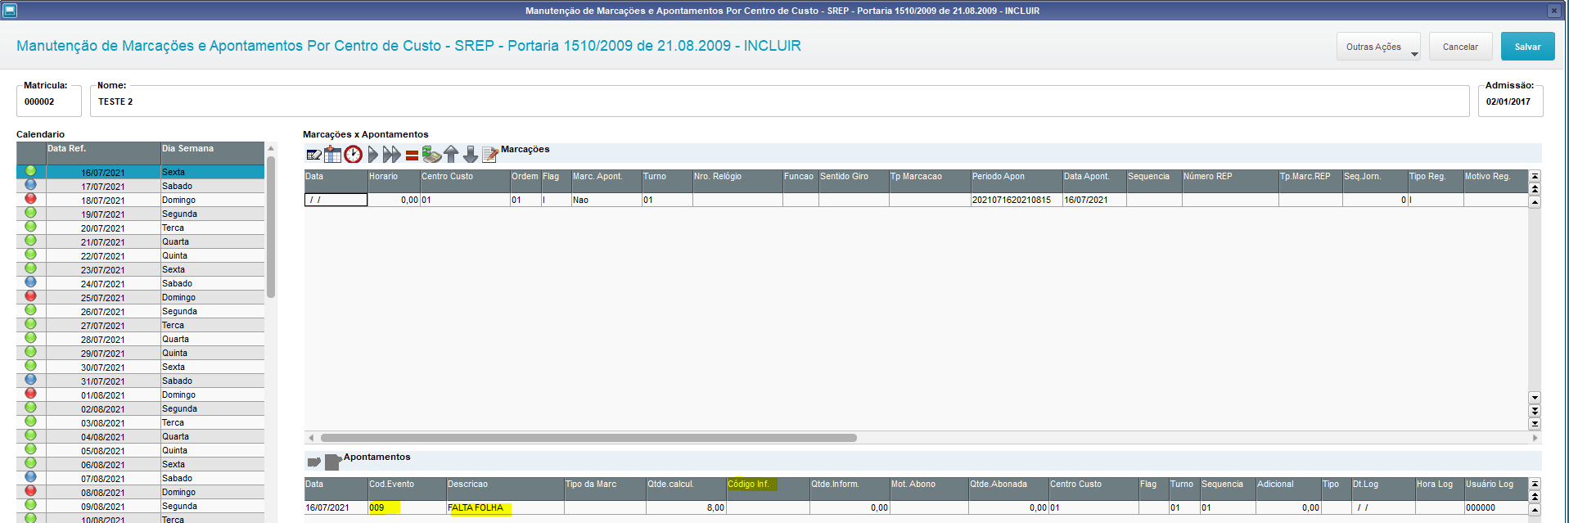This screenshot has height=523, width=1569.
Task: Click the Cancelar button
Action: [1460, 47]
